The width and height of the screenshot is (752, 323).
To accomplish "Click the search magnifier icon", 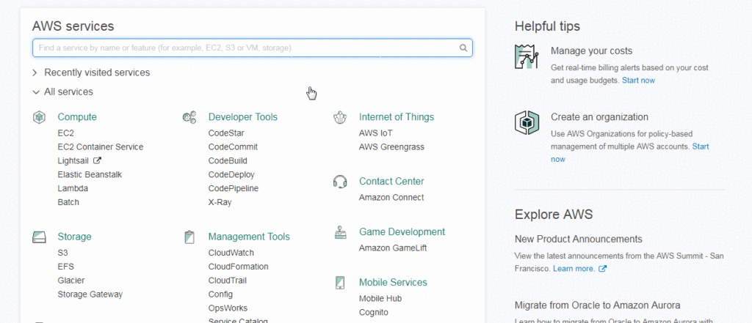I will click(x=463, y=48).
